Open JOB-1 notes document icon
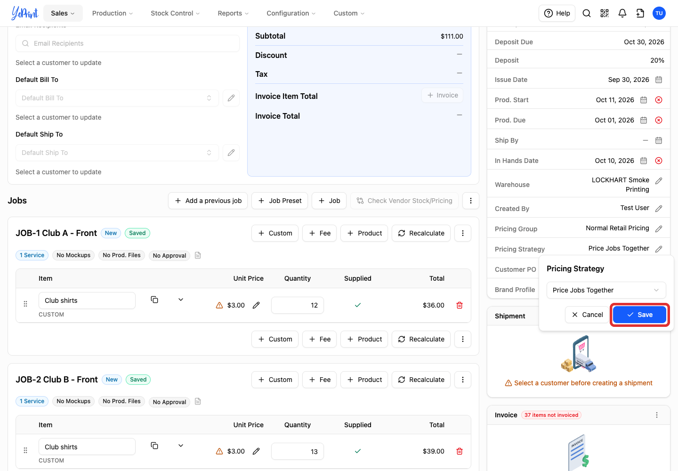The image size is (678, 471). [198, 255]
